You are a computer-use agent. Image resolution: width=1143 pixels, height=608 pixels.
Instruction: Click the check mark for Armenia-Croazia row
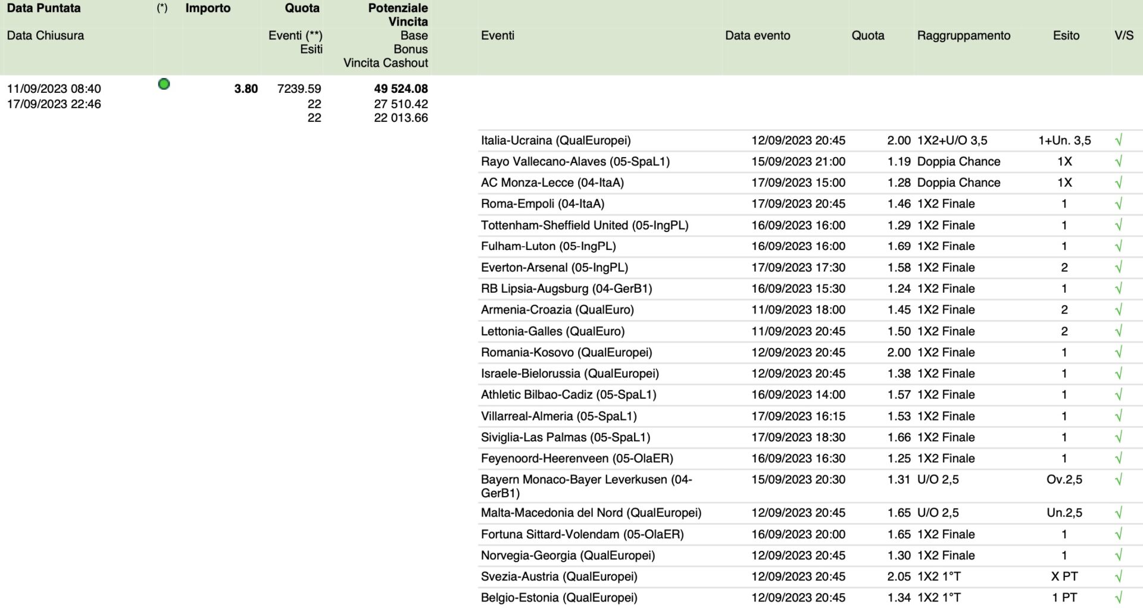[x=1119, y=309]
